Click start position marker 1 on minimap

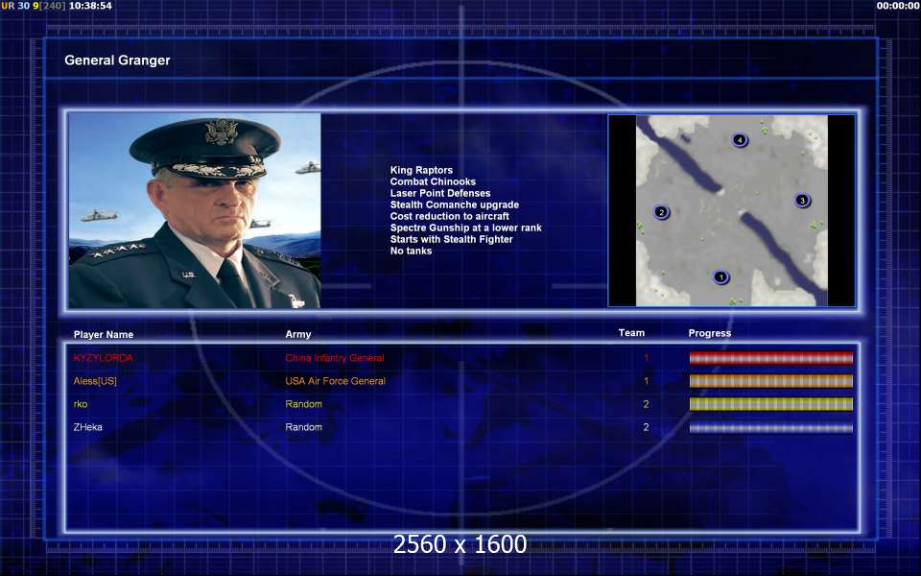[720, 277]
